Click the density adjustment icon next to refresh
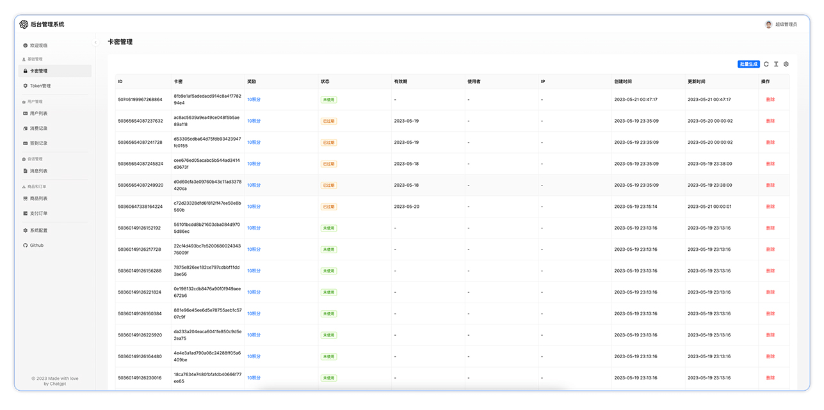 click(x=776, y=64)
